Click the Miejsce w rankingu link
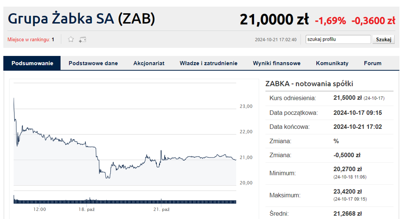This screenshot has height=219, width=402. pyautogui.click(x=31, y=39)
